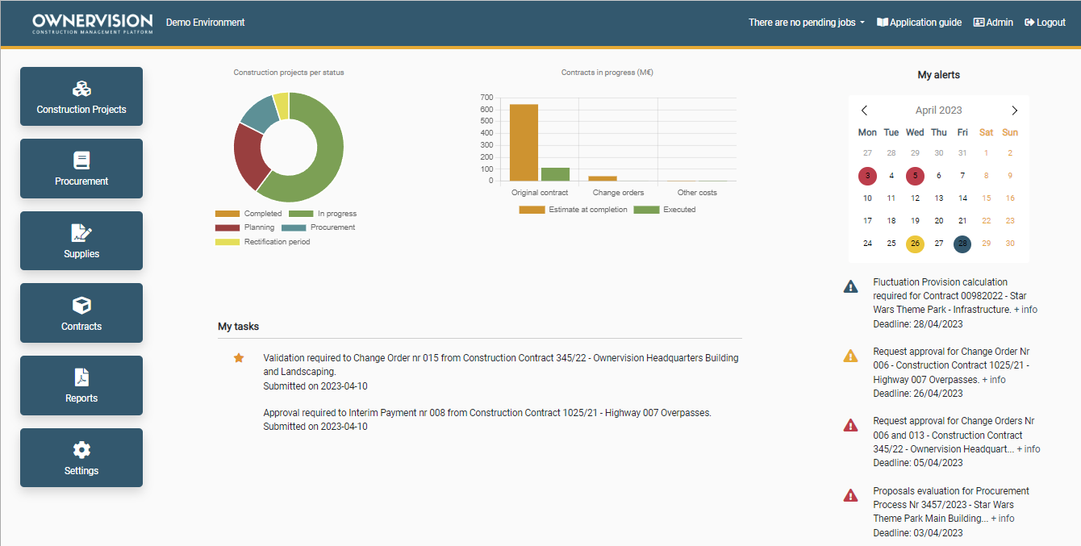Screen dimensions: 1081x546
Task: Toggle the Completed legend in donut chart
Action: (x=248, y=214)
